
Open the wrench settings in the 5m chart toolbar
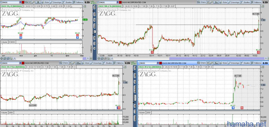pyautogui.click(x=211, y=63)
